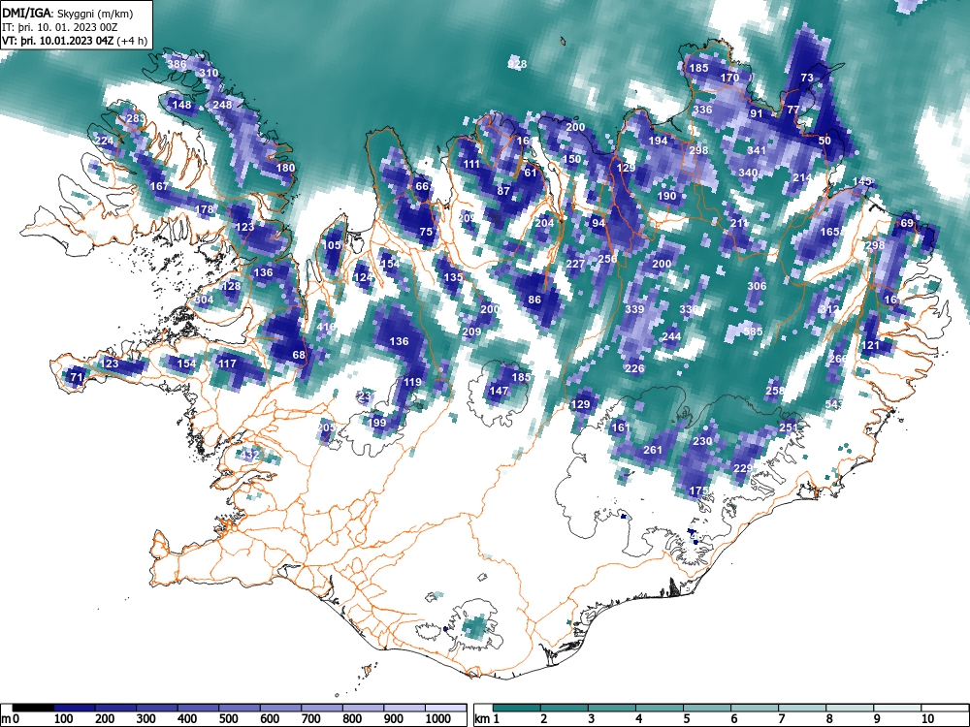The image size is (970, 727).
Task: Click the visibility value 256 on the map
Action: pyautogui.click(x=607, y=259)
